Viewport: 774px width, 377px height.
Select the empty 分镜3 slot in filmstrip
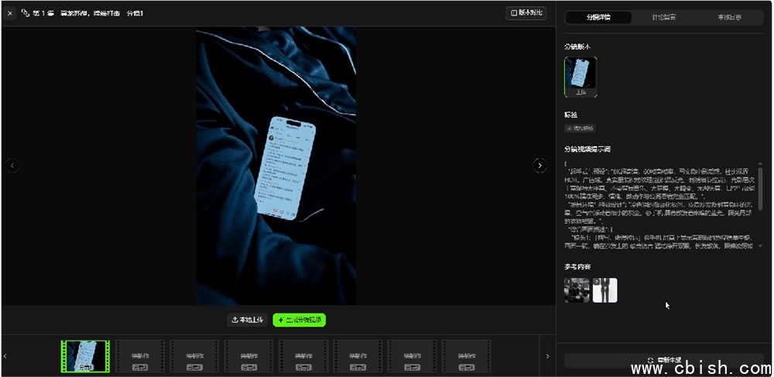tap(194, 356)
